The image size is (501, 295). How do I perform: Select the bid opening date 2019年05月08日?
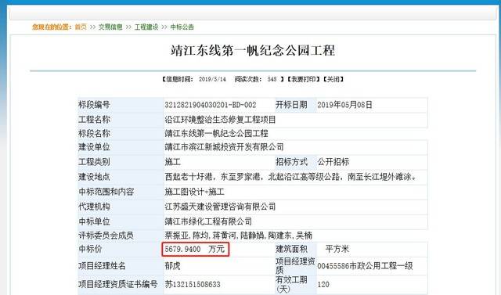[x=344, y=105]
